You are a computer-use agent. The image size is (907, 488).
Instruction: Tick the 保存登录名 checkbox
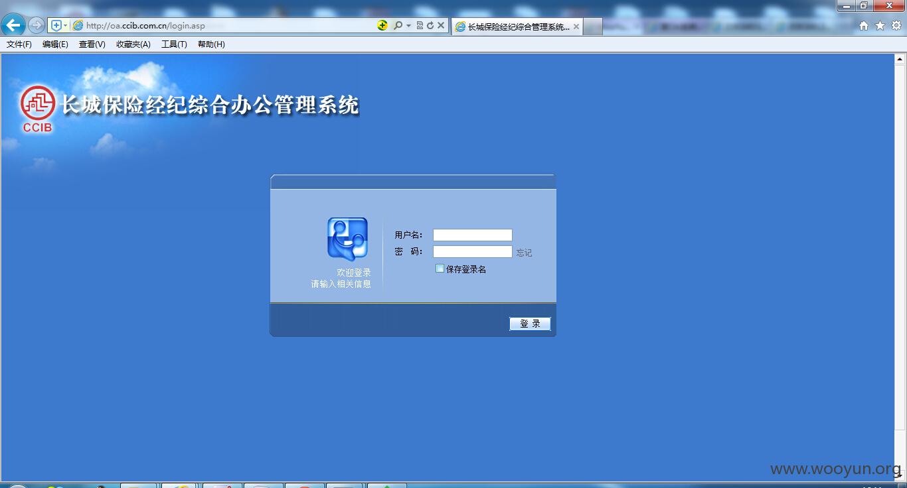(x=440, y=269)
